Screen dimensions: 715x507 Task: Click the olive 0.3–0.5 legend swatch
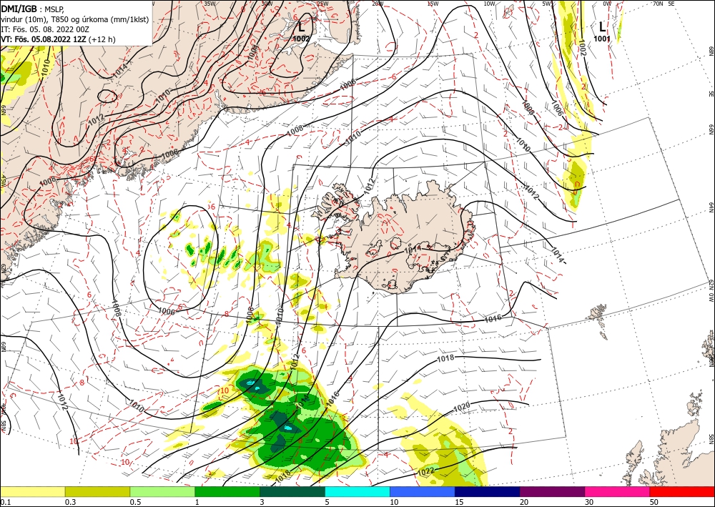[97, 491]
